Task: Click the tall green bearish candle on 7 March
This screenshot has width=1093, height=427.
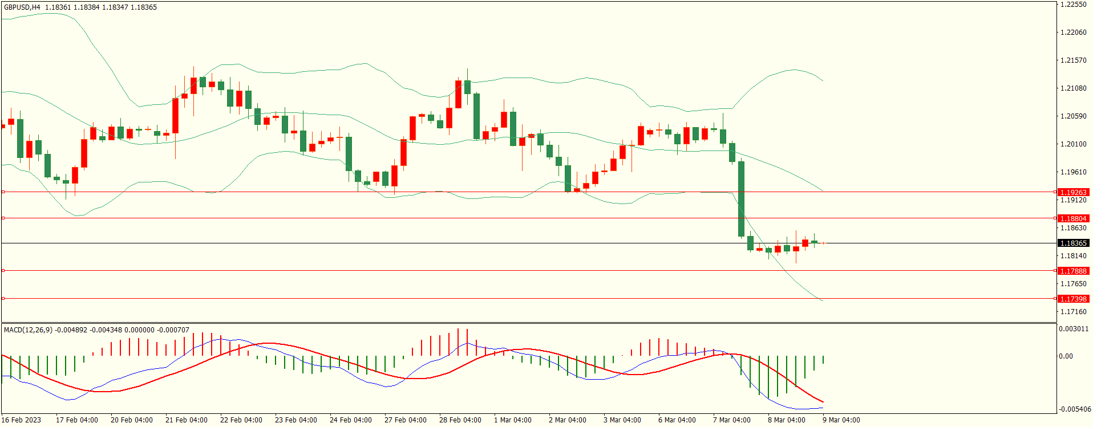Action: 742,199
